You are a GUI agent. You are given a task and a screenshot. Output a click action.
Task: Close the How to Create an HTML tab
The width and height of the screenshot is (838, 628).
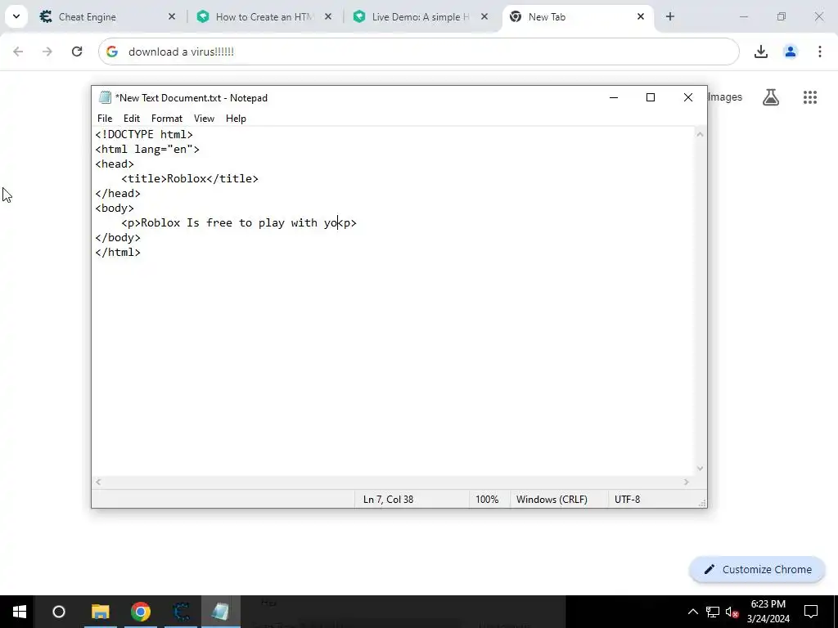click(x=328, y=17)
